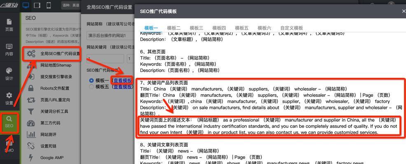
Task: Click the heading 7、关键词产品列表页面
Action: click(164, 83)
